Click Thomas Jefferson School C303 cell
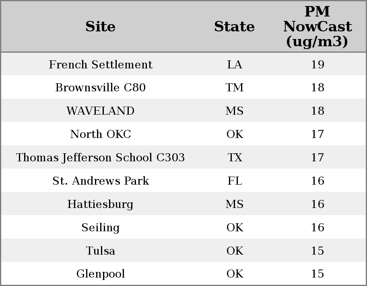Image resolution: width=367 pixels, height=286 pixels. point(101,158)
